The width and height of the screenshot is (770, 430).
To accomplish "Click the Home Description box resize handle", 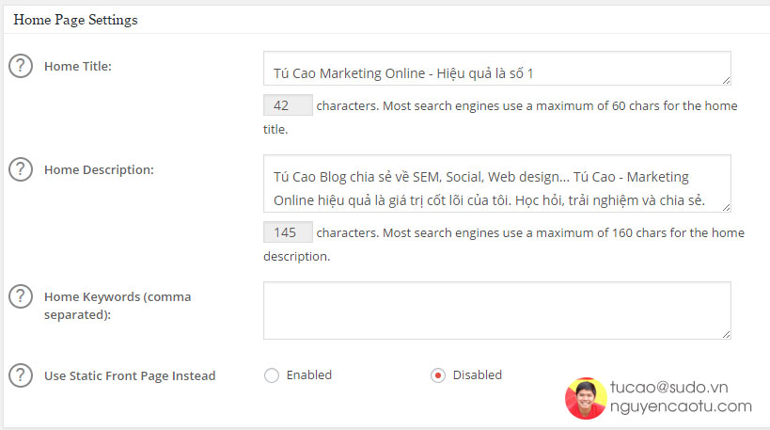I will 726,208.
